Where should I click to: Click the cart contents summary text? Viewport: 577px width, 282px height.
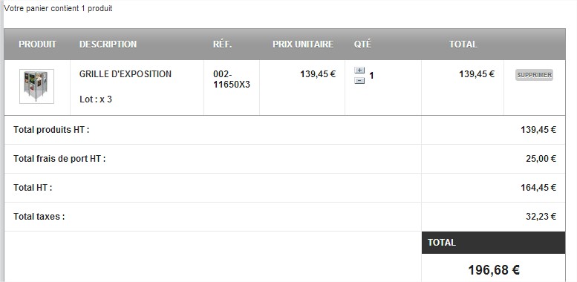[58, 8]
